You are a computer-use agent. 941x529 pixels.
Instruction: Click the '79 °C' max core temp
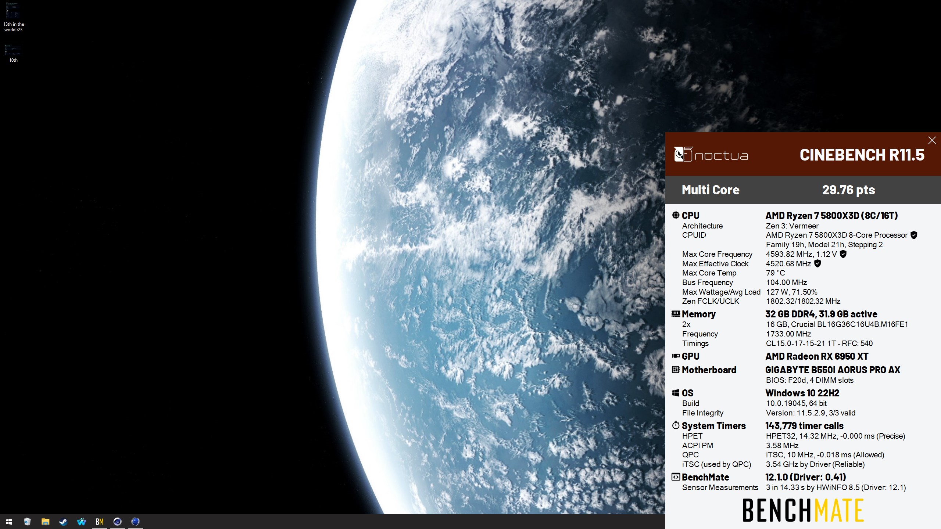[775, 273]
